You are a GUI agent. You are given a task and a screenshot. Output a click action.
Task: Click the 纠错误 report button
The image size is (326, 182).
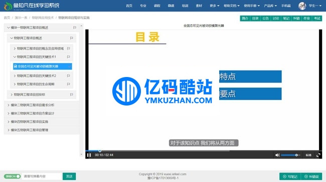(311, 176)
